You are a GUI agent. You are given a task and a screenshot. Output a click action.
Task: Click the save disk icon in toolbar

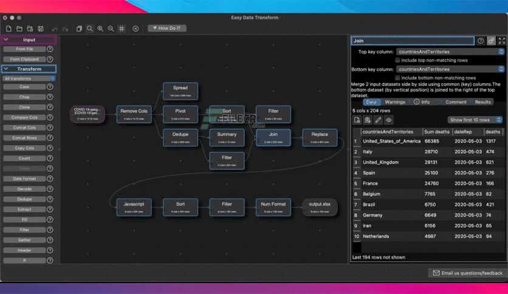41,29
